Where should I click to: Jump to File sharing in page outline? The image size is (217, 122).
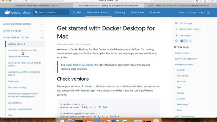tap(182, 76)
